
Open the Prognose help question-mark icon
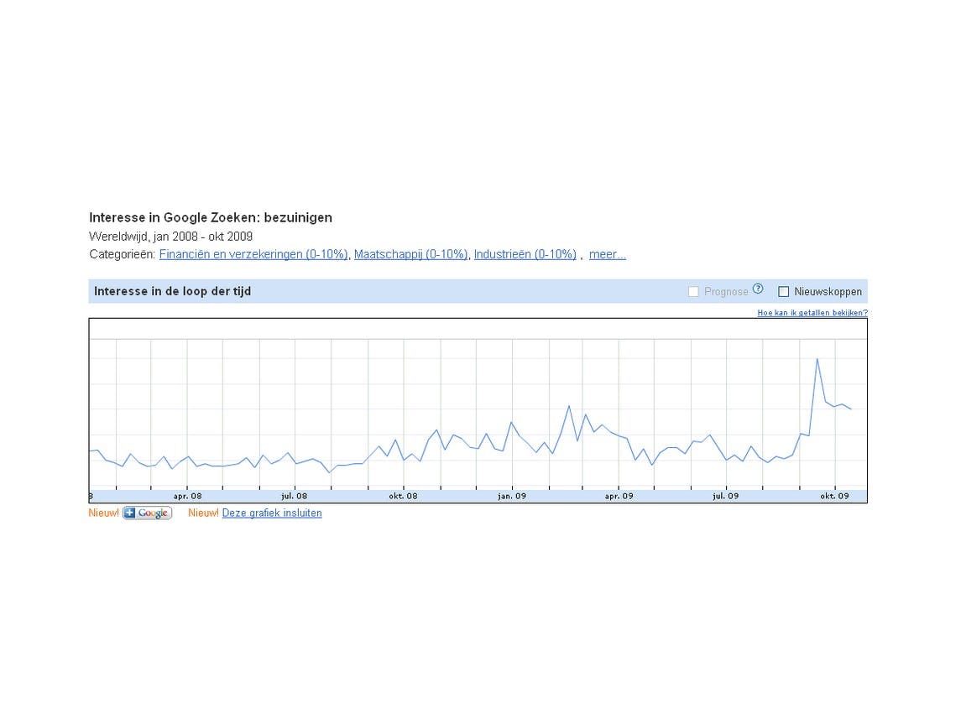pos(758,288)
